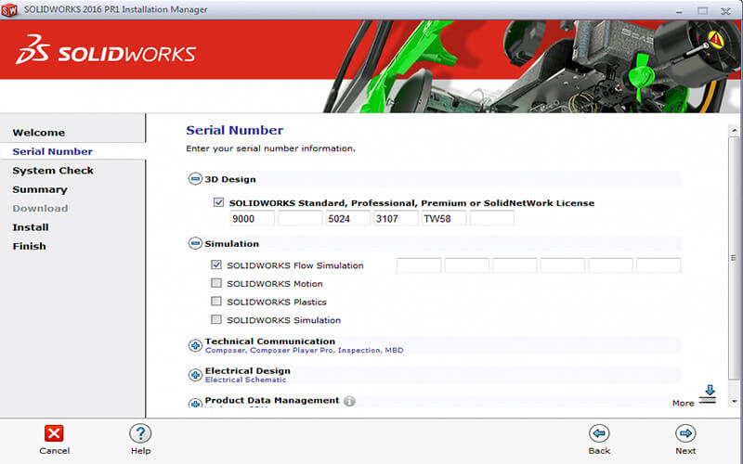
Task: Click the vertical scrollbar down arrow
Action: pyautogui.click(x=735, y=400)
